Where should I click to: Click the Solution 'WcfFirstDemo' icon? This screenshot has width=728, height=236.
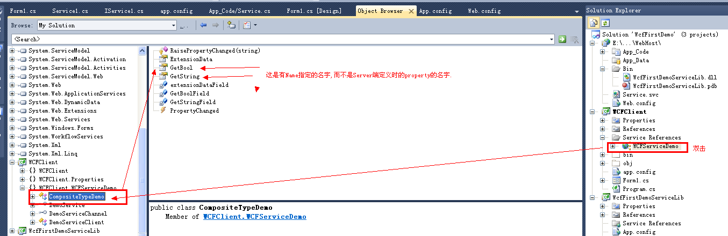596,34
